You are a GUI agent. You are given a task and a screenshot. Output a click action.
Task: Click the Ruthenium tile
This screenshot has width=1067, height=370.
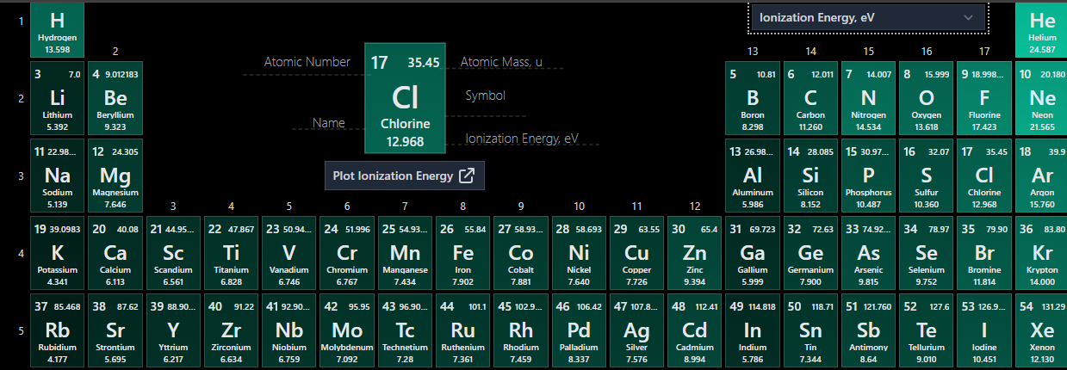[462, 331]
